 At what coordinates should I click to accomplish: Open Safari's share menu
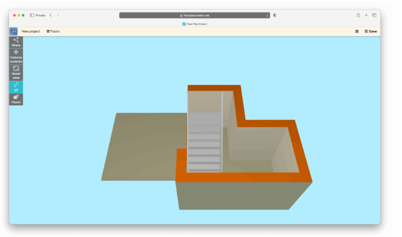click(358, 15)
